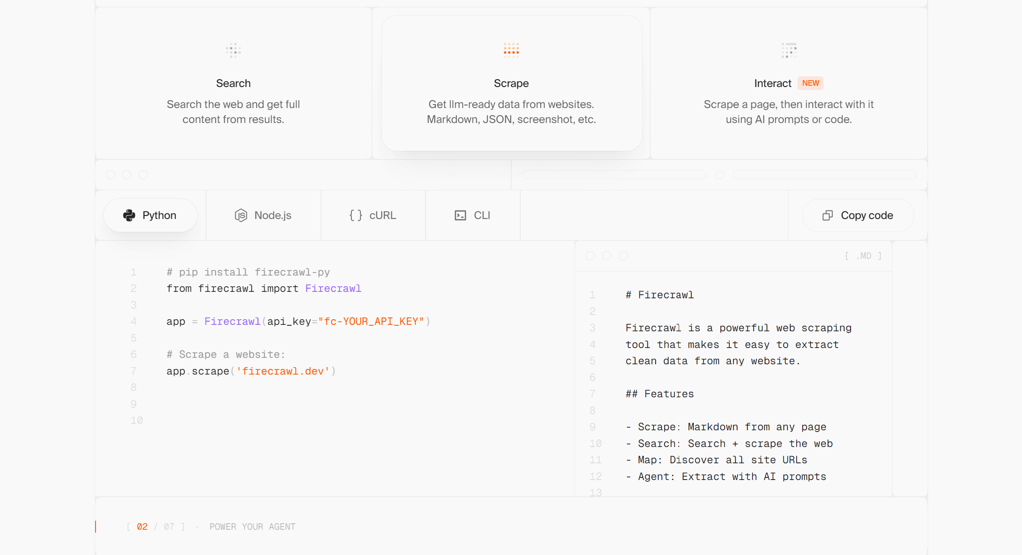
Task: Open the Interact feature card
Action: (x=772, y=83)
